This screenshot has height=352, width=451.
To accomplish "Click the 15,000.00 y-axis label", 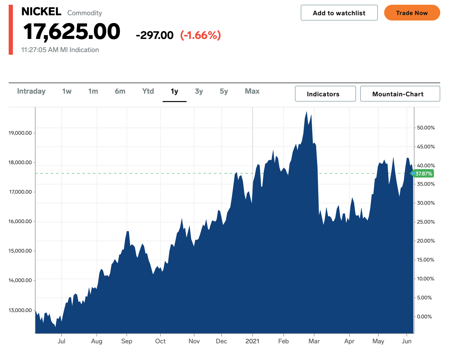I will coord(20,251).
